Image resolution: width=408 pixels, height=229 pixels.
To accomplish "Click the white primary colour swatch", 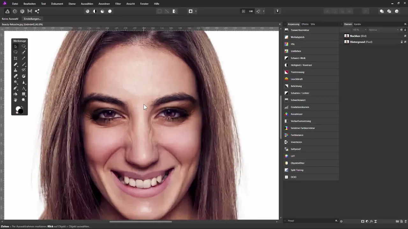I will click(x=18, y=108).
